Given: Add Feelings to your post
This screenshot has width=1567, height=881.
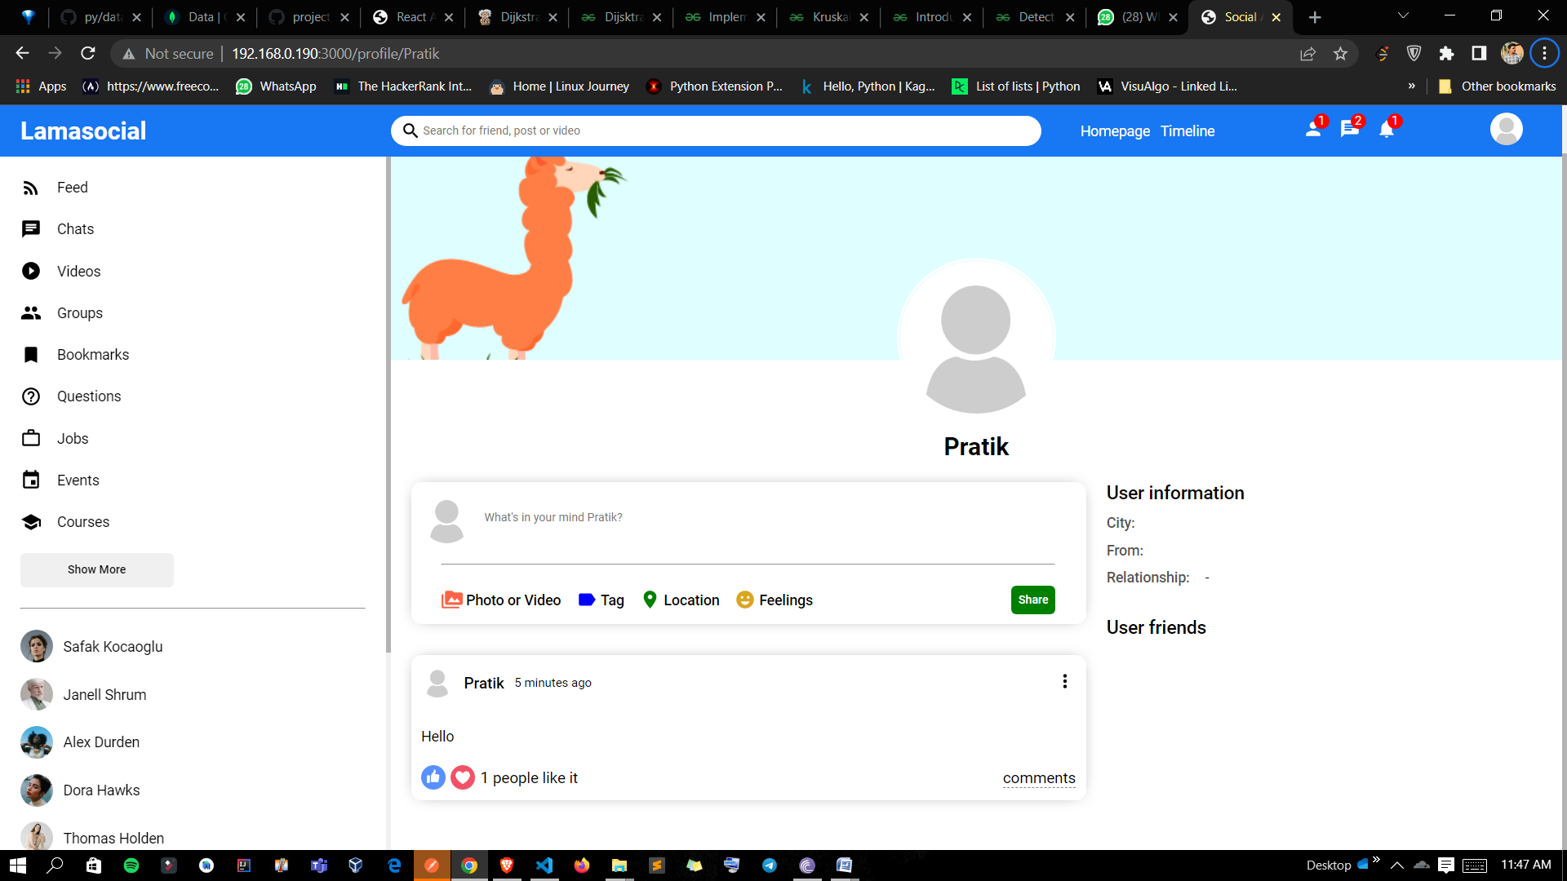Looking at the screenshot, I should (774, 600).
